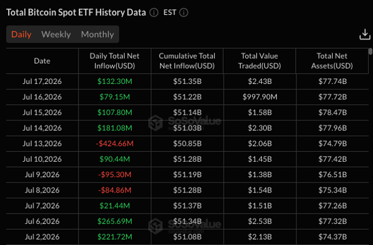Click the $90.44M inflow value
373x245 pixels.
[x=115, y=159]
